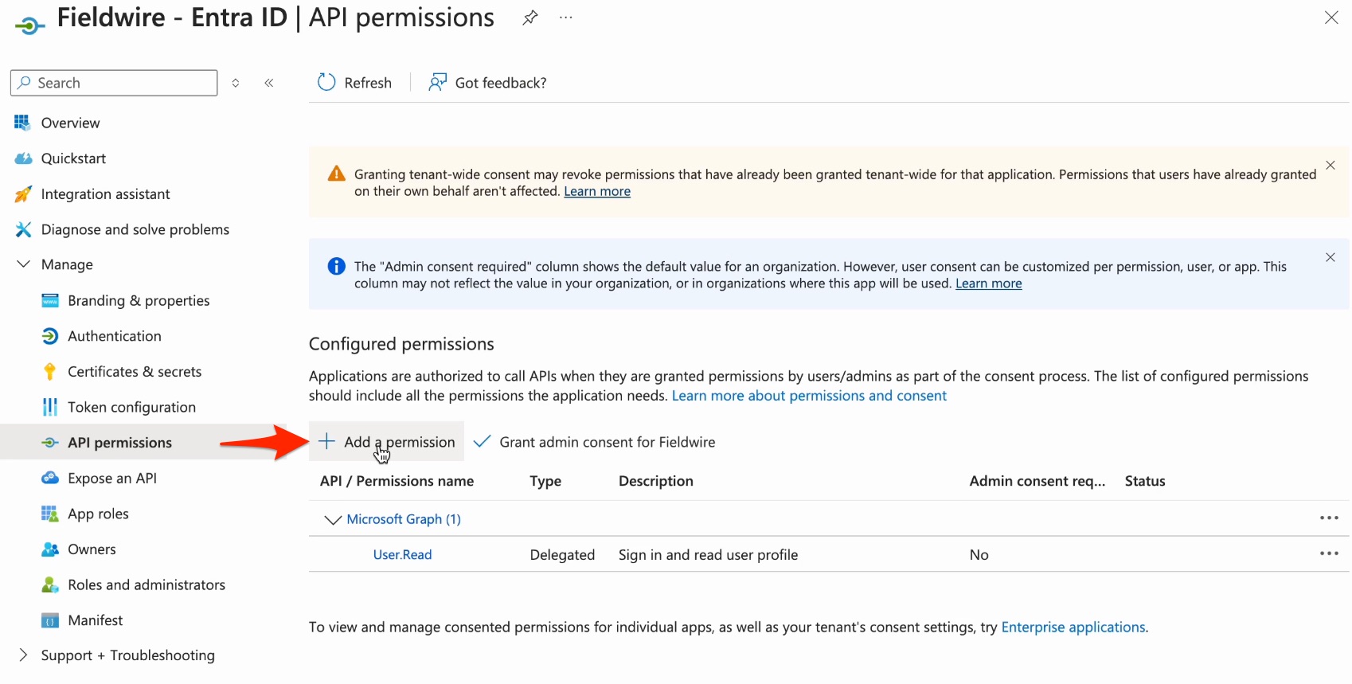Image resolution: width=1352 pixels, height=684 pixels.
Task: Open Enterprise applications link
Action: (x=1073, y=627)
